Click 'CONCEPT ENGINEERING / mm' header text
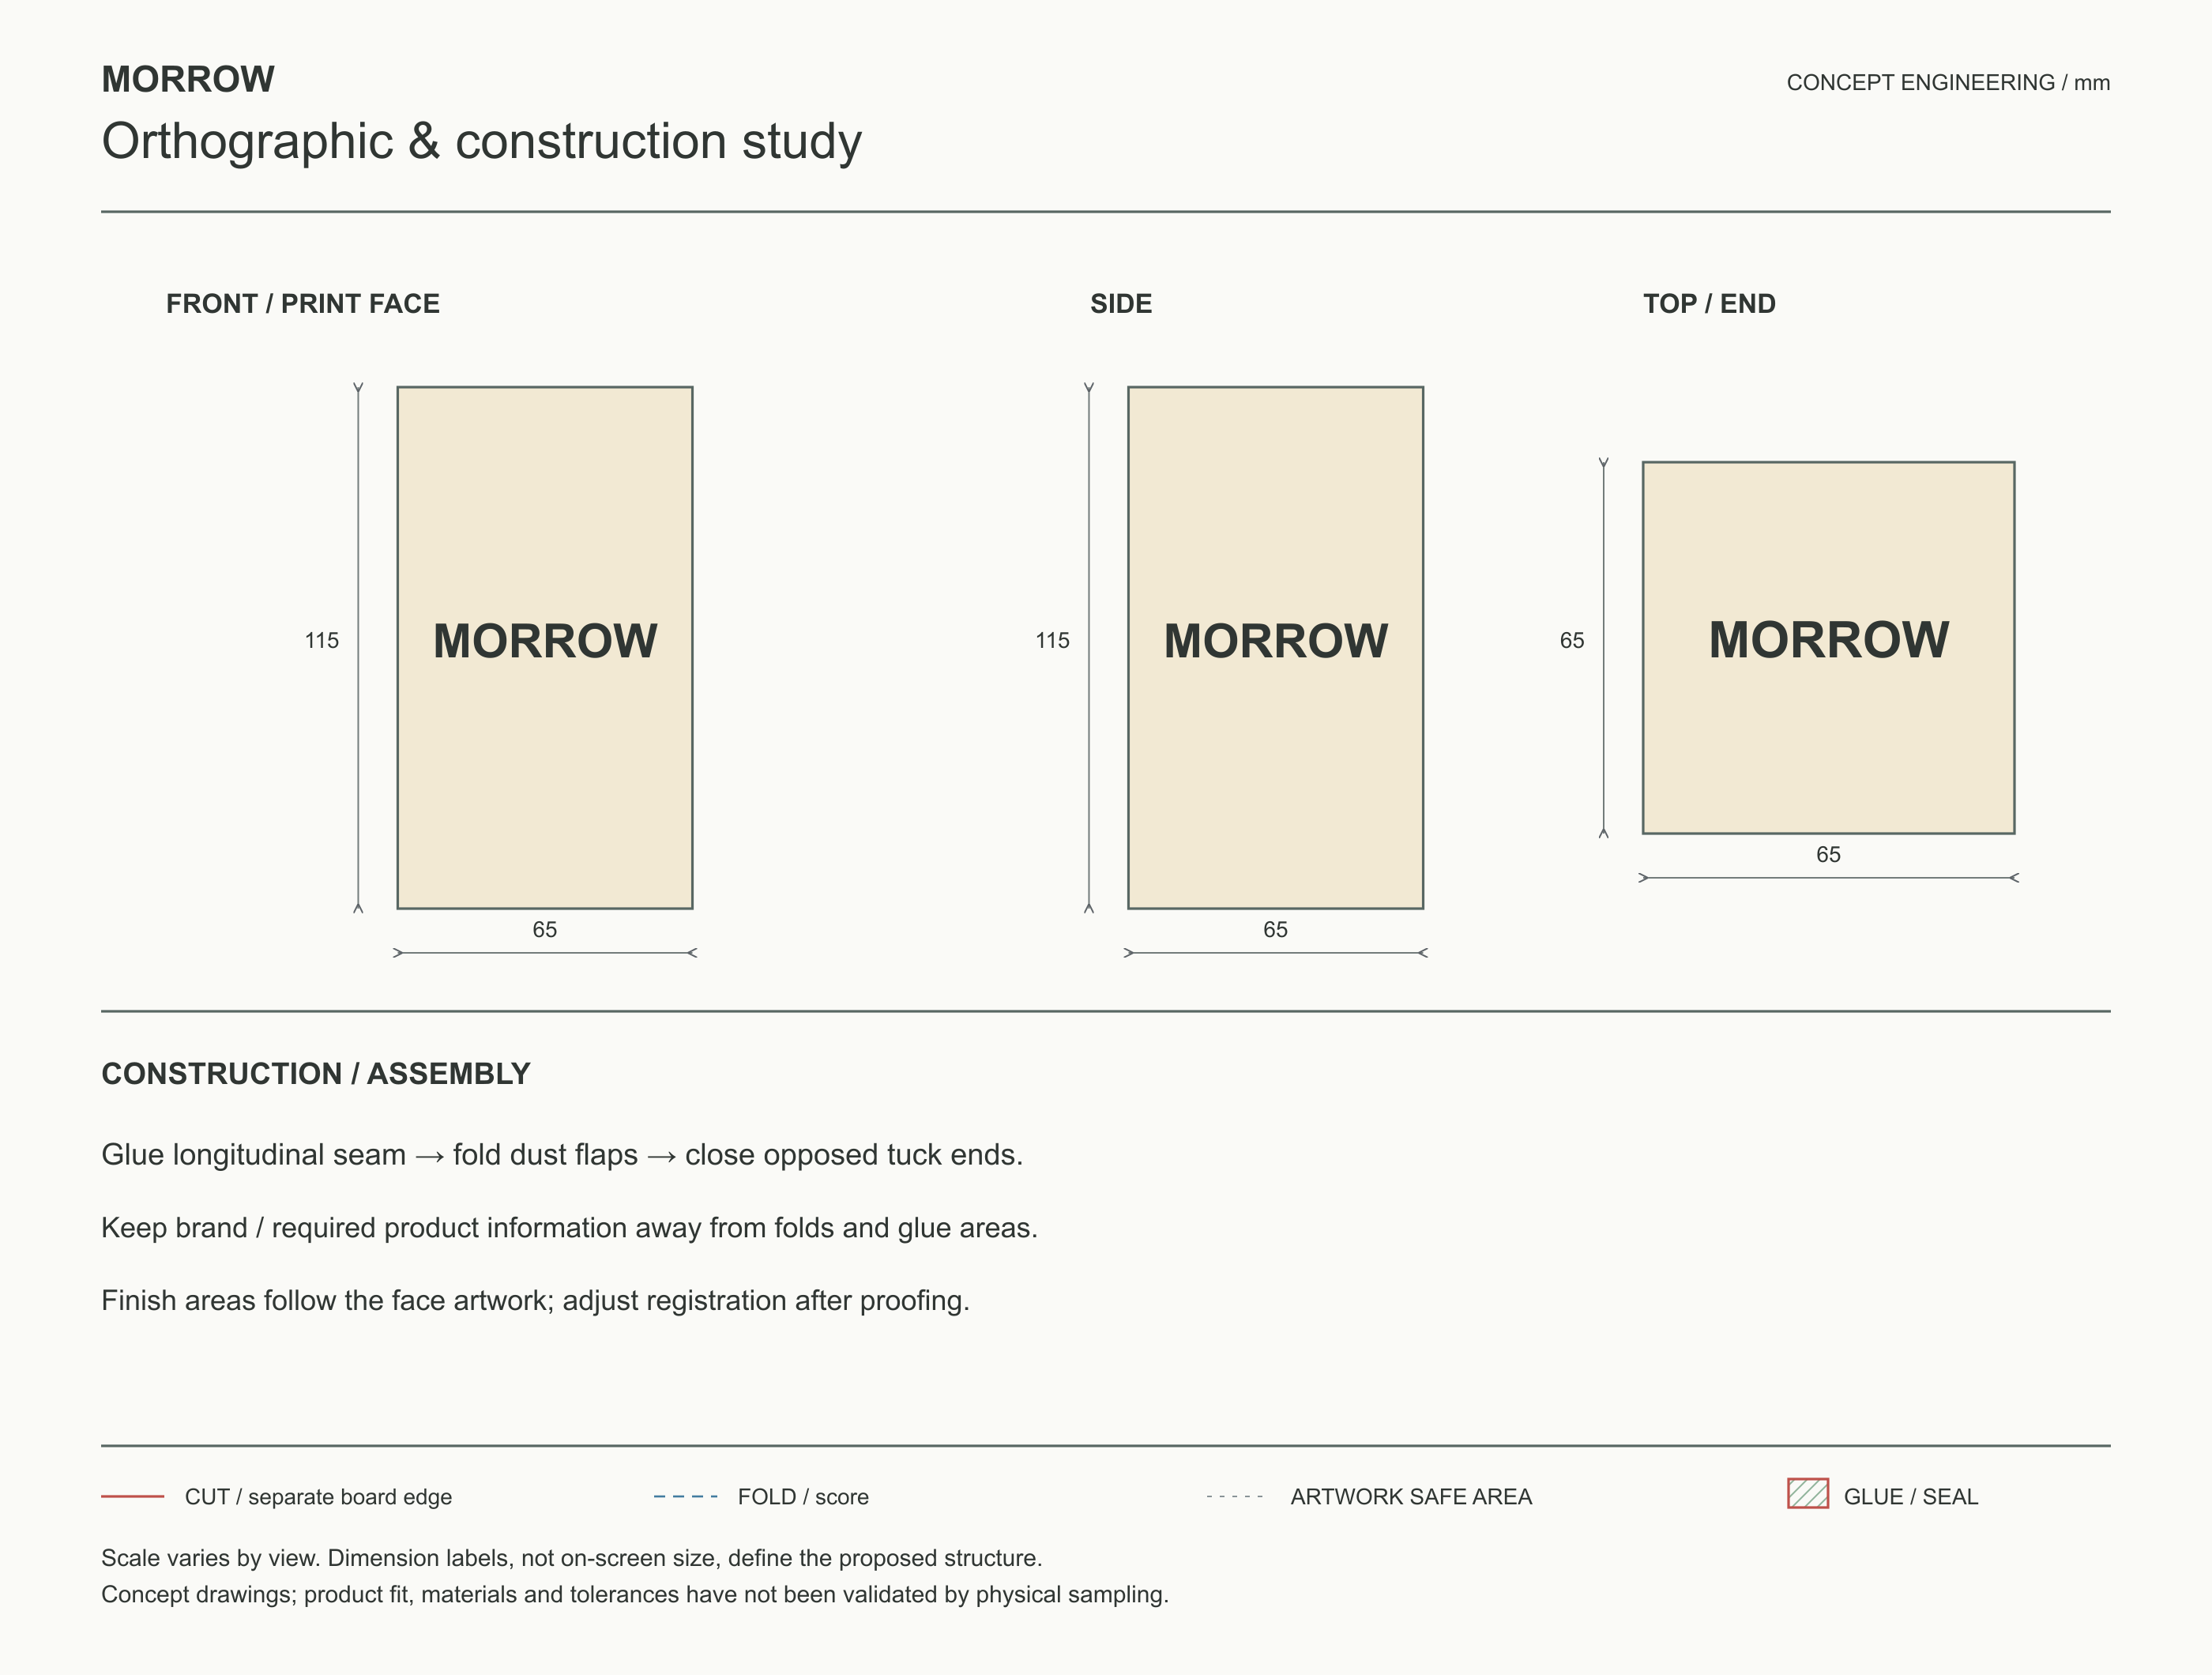Screen dimensions: 2212x1675 click(1948, 83)
